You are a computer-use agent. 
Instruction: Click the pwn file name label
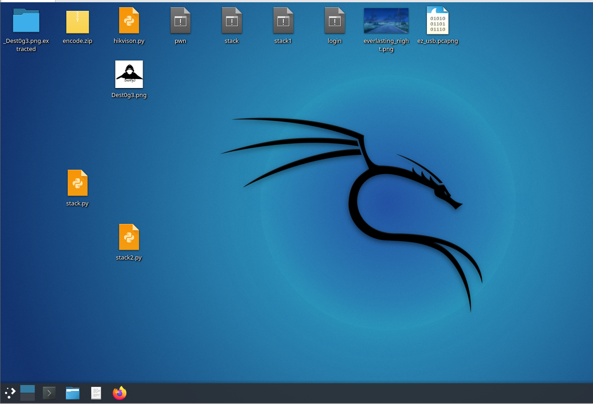[181, 41]
